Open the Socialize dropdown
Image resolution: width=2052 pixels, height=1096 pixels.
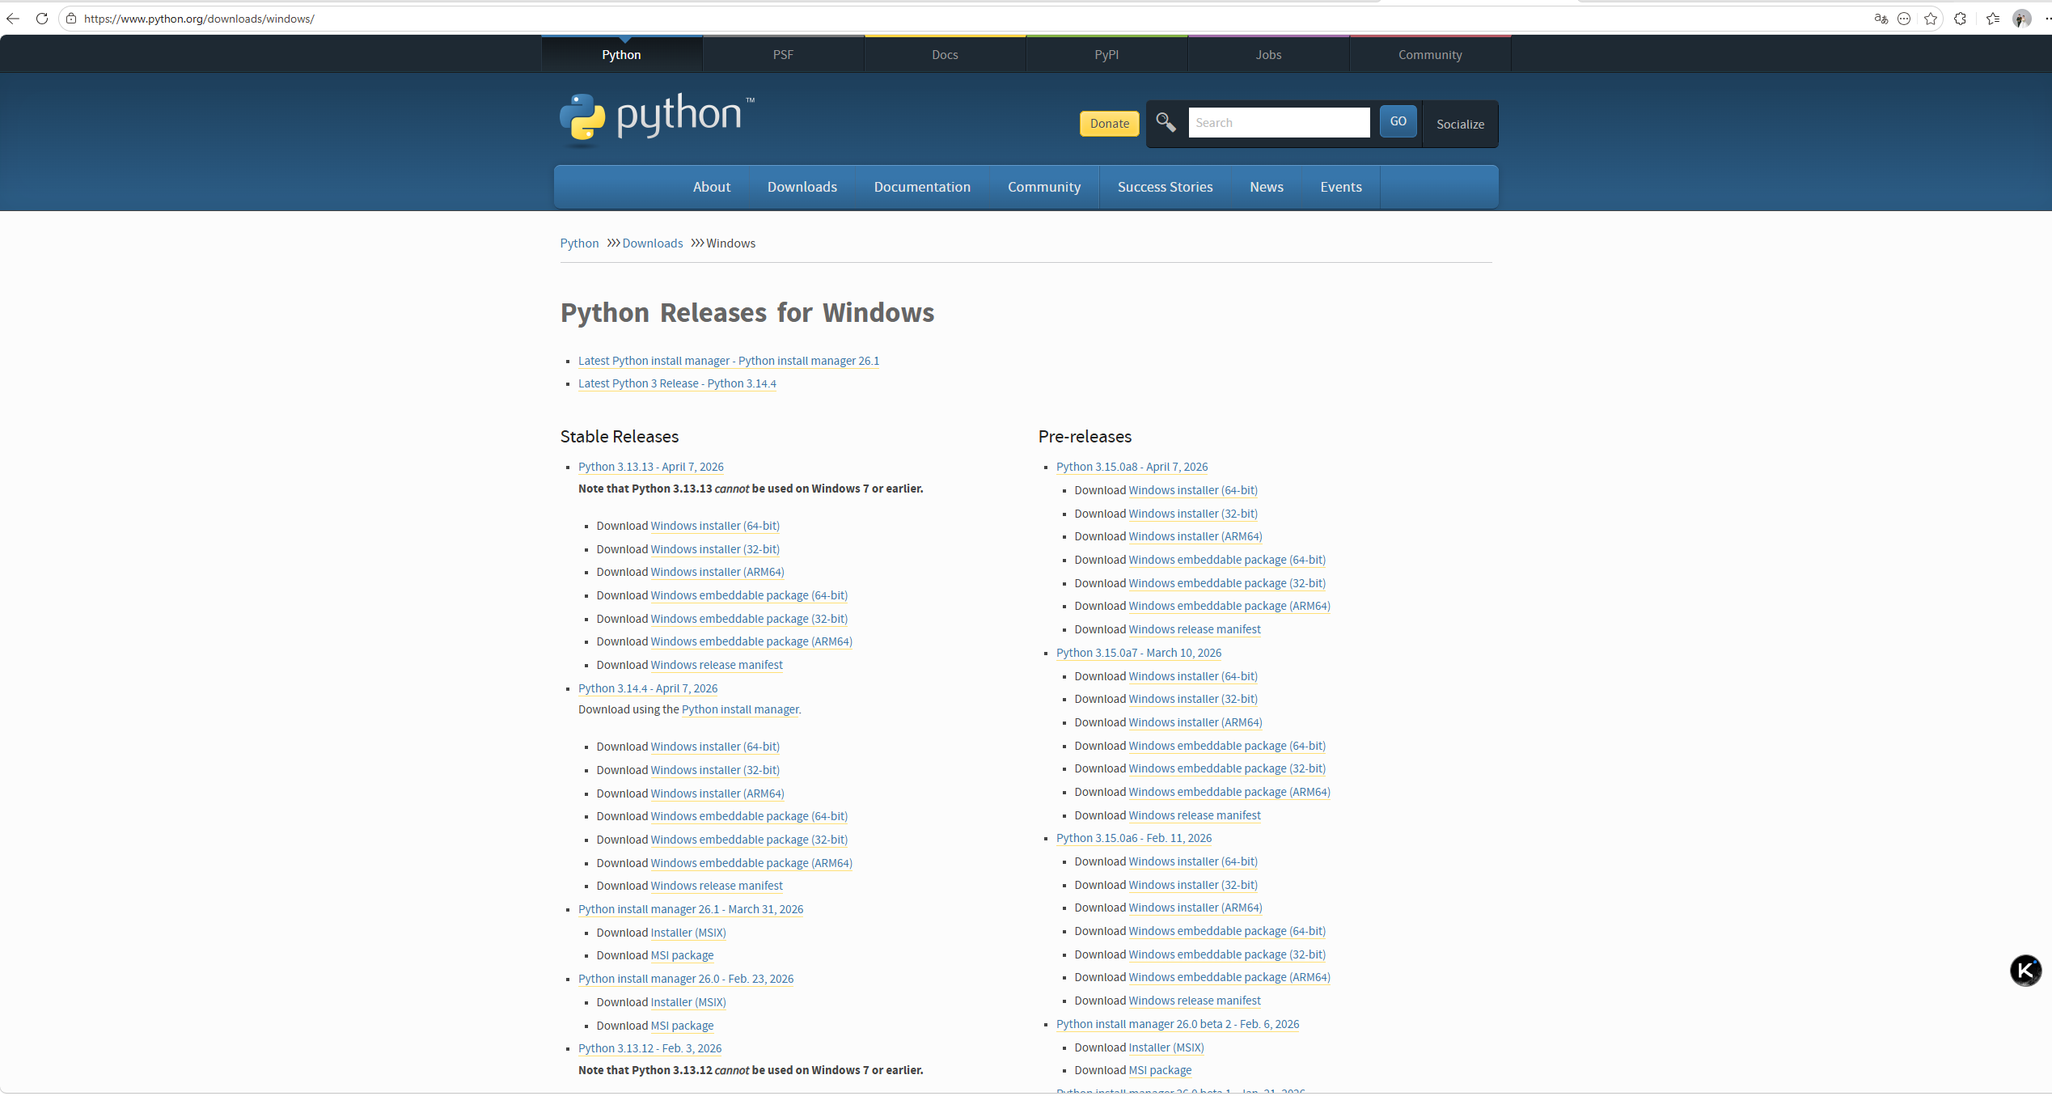(1460, 124)
